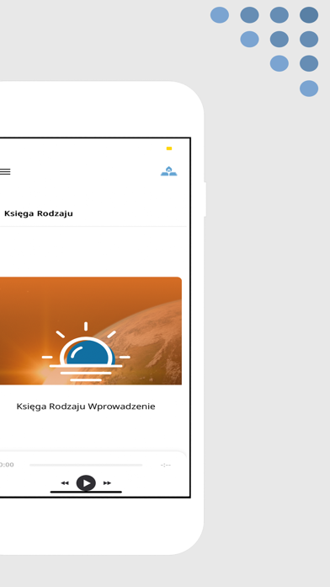Select the 'Księga Rodzaju' header title
Screen dimensions: 330x587
point(39,213)
